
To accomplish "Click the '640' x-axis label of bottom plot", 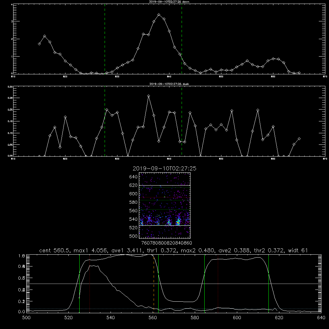I will click(321, 318).
